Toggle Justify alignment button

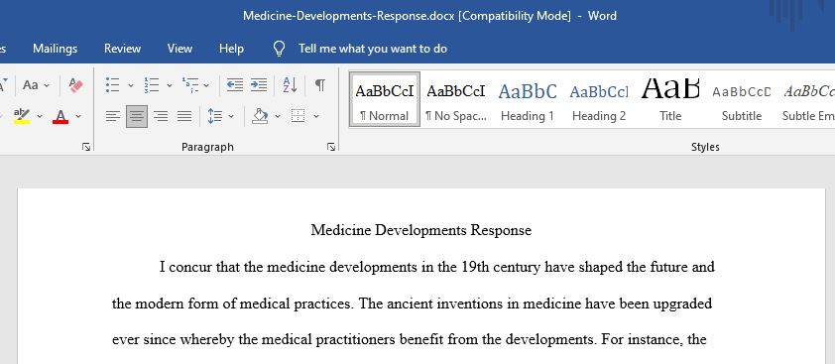tap(184, 116)
